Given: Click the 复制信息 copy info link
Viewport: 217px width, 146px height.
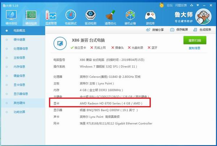Looking at the screenshot, I should click(195, 48).
